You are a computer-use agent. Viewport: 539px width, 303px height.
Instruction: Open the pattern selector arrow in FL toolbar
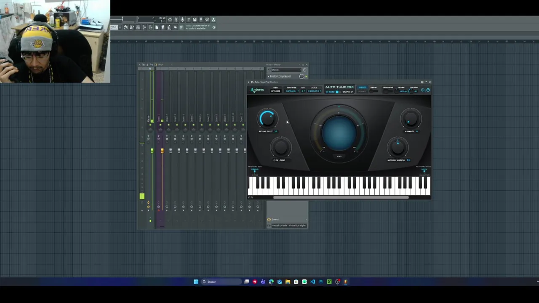click(x=120, y=27)
